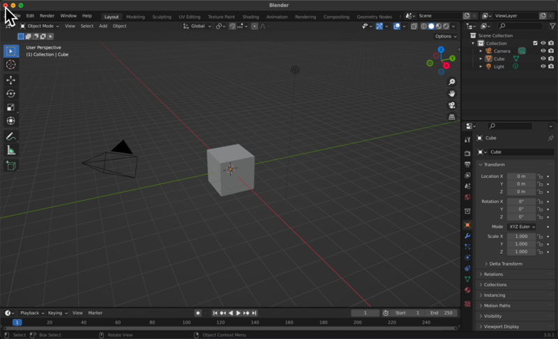Click the Z axis of navigation gizmo
Image resolution: width=558 pixels, height=339 pixels.
(442, 50)
